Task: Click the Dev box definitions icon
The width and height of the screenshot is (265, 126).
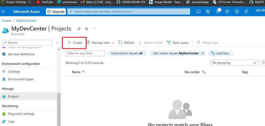Action: [4, 54]
